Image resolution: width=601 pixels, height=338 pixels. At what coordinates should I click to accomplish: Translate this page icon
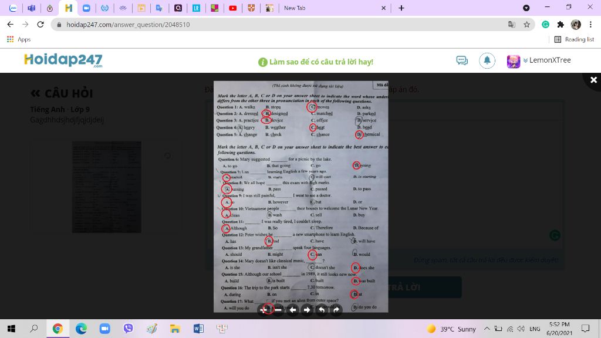pos(512,25)
